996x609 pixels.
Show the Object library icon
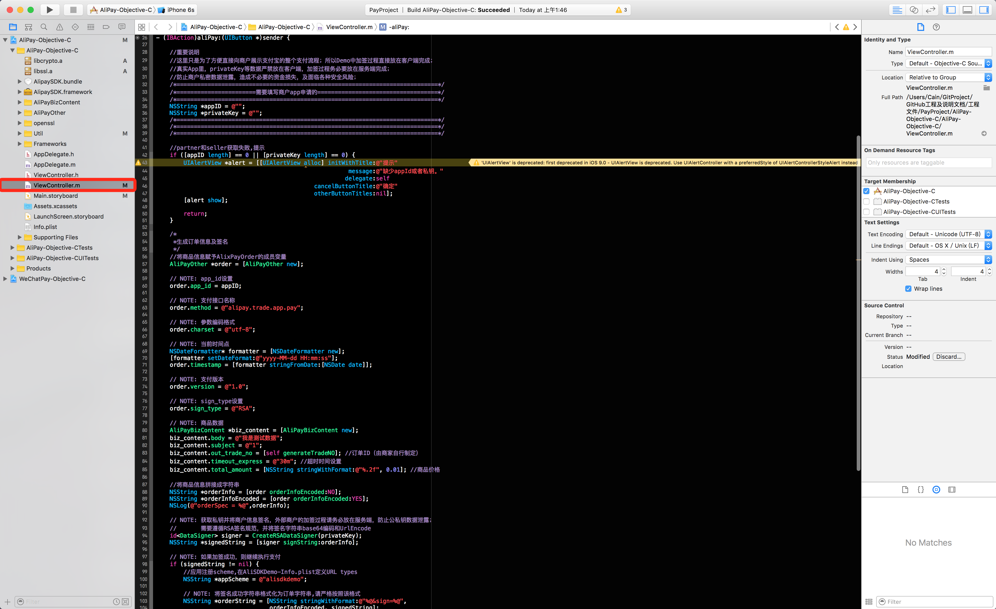936,490
